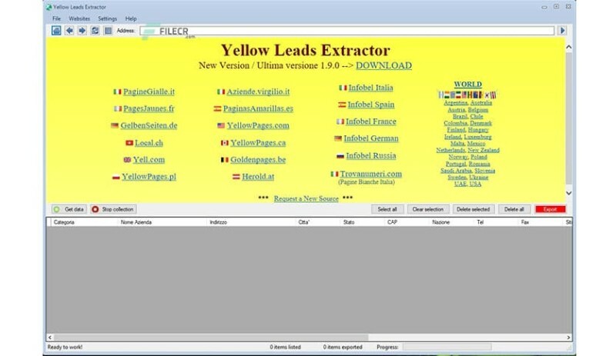Go forward using the right arrow icon
Viewport: 616px width, 356px height.
[82, 31]
